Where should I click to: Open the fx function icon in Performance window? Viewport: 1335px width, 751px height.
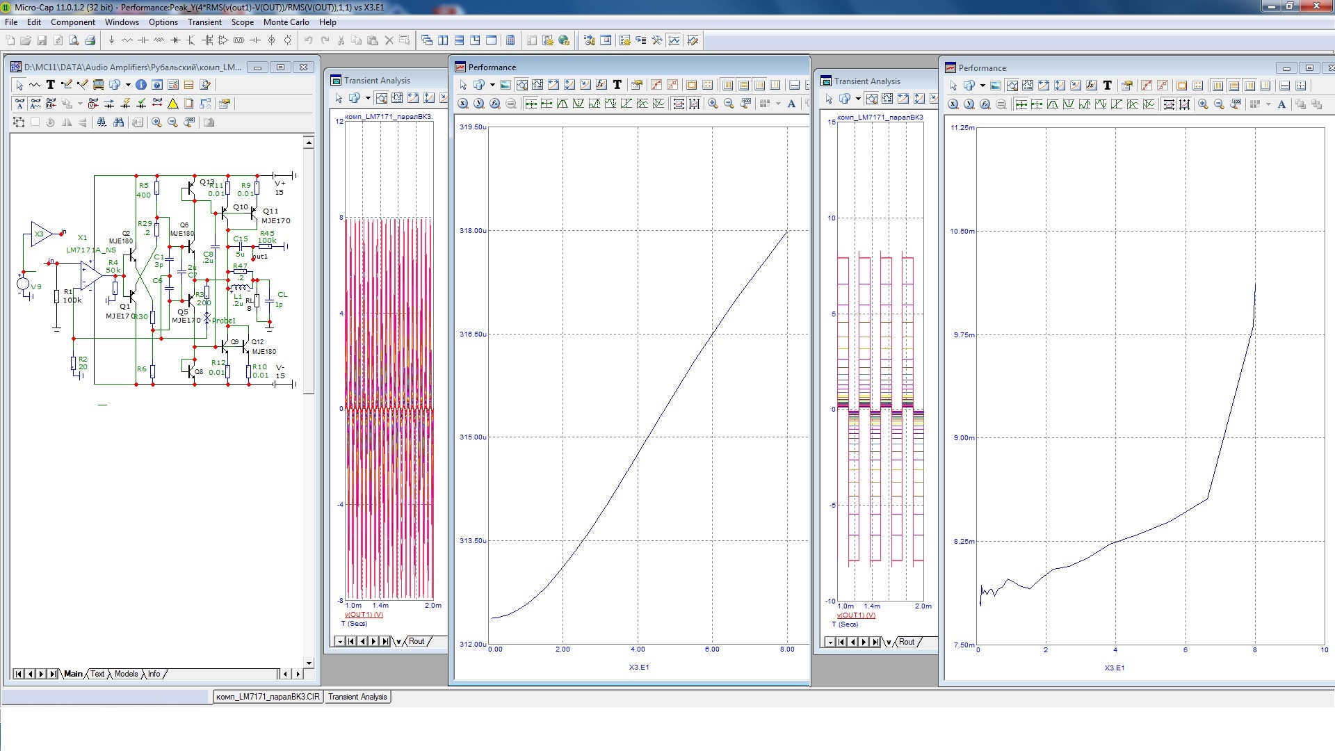point(601,85)
